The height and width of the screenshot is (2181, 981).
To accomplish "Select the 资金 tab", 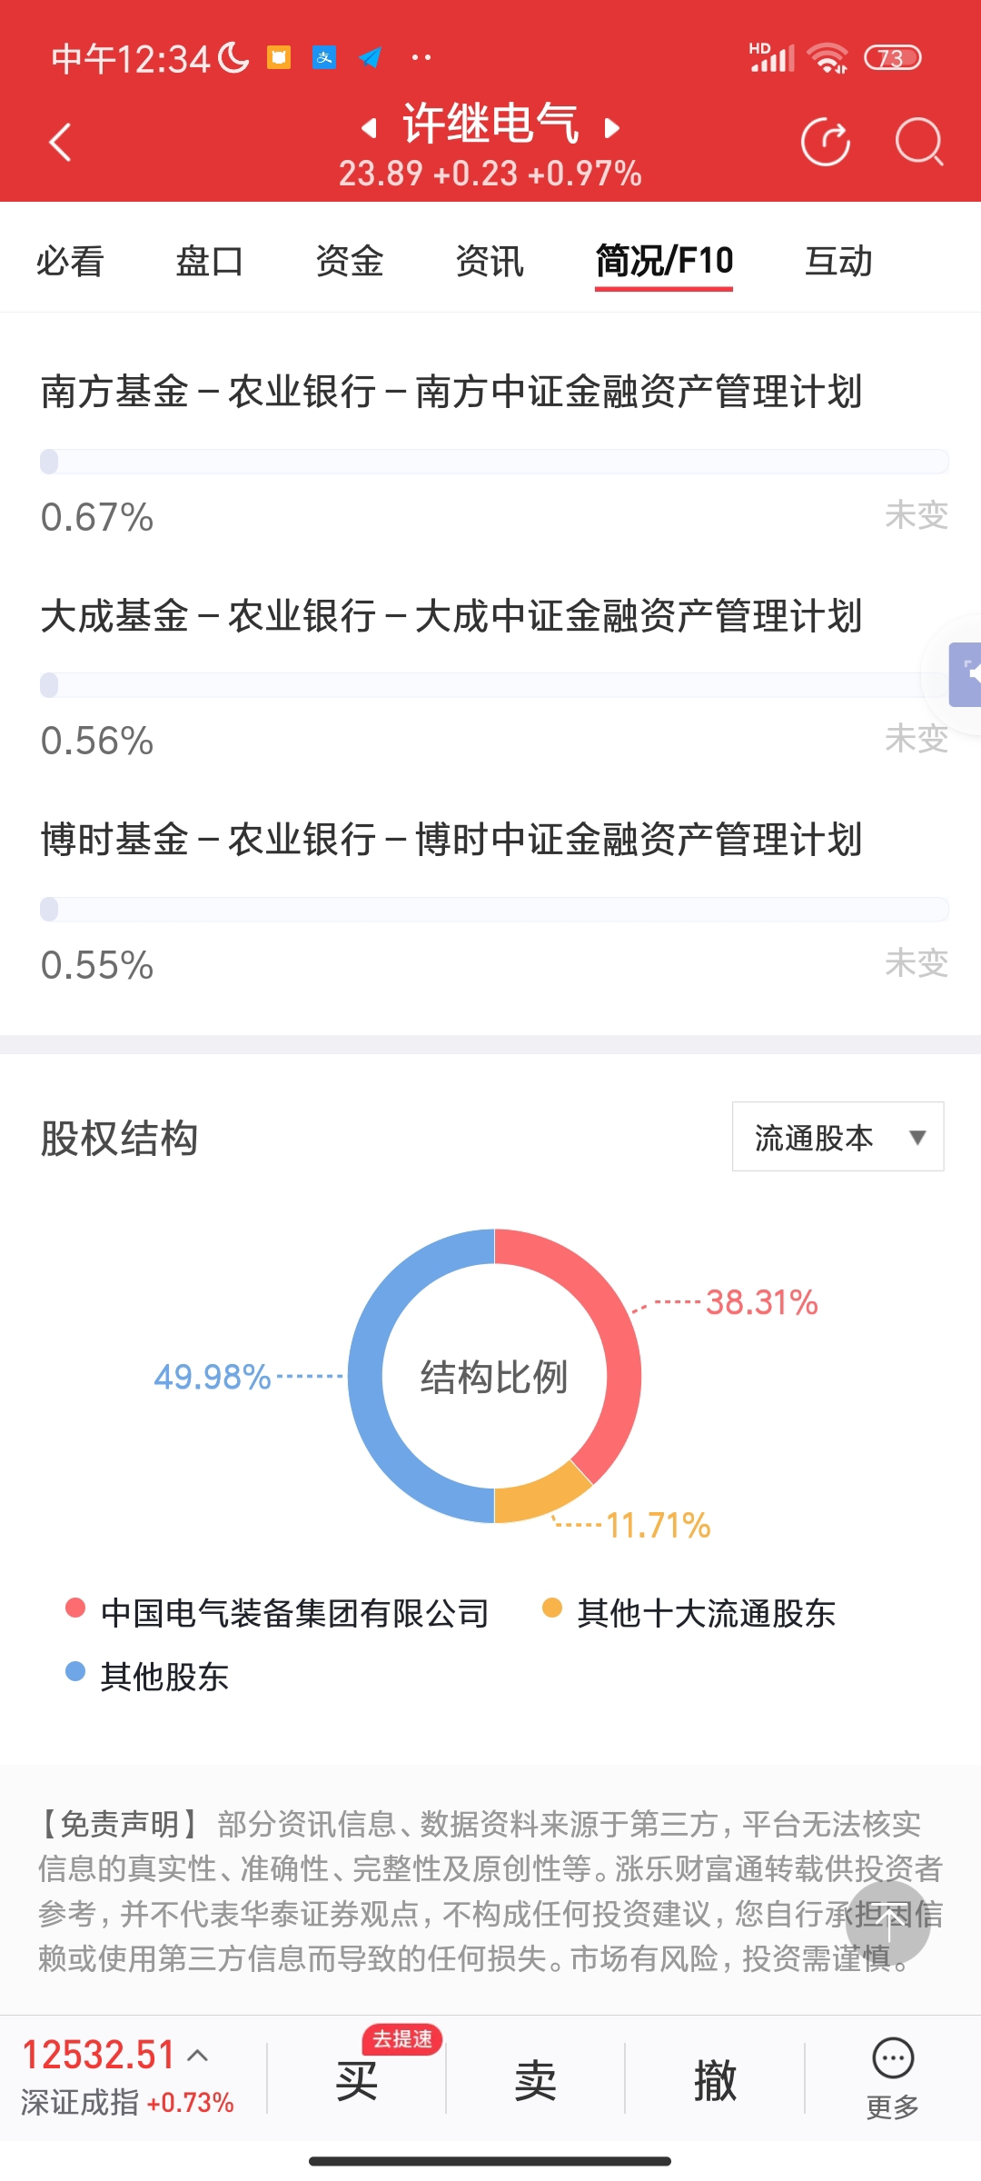I will coord(350,261).
